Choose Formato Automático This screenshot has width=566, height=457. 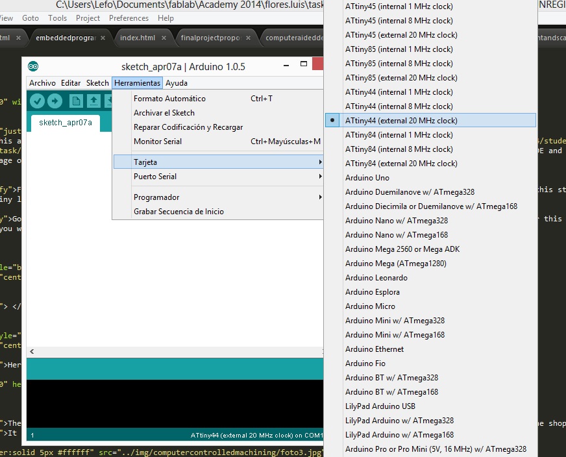click(218, 99)
